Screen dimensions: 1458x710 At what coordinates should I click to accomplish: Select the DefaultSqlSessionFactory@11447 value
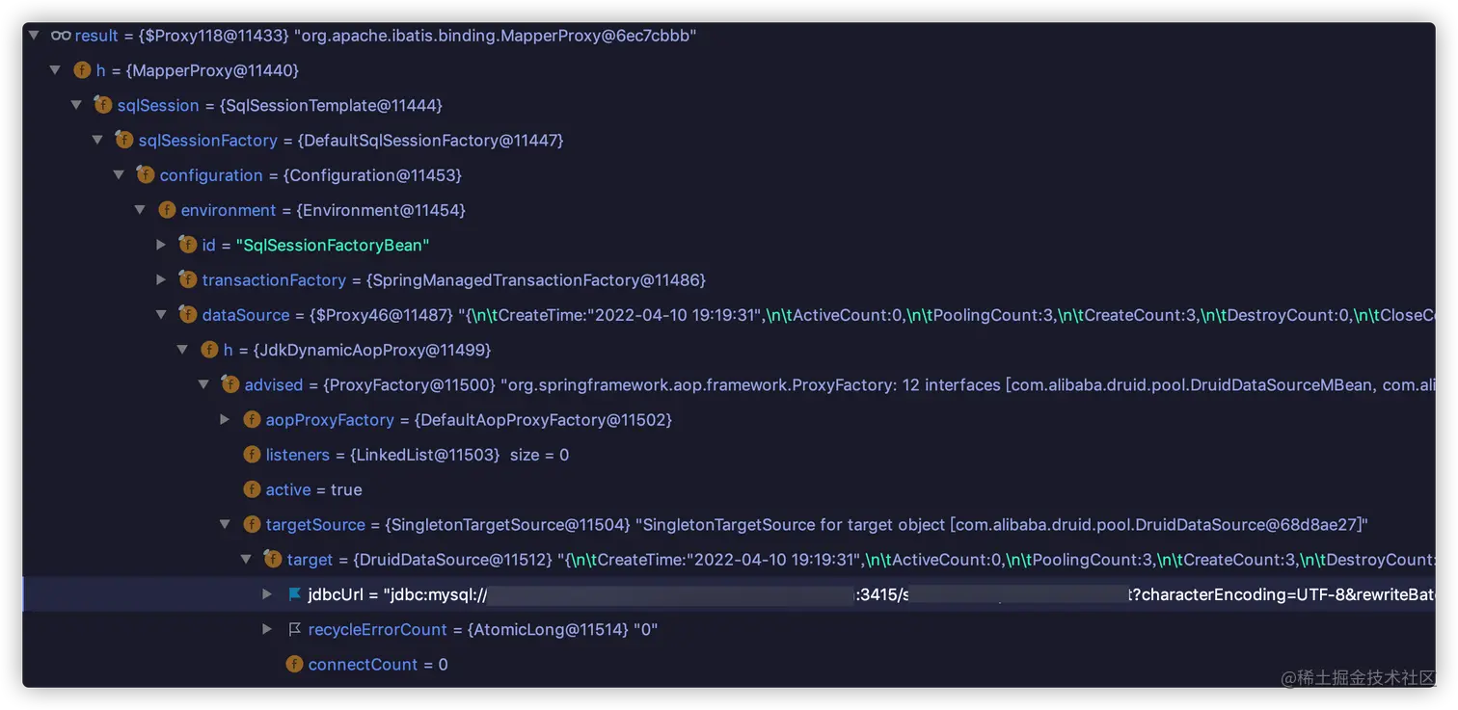pyautogui.click(x=431, y=141)
